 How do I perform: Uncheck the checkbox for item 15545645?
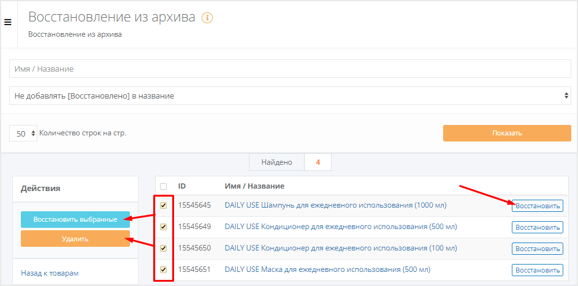tap(163, 206)
